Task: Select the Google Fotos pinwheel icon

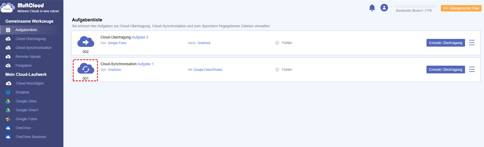Action: pyautogui.click(x=8, y=119)
